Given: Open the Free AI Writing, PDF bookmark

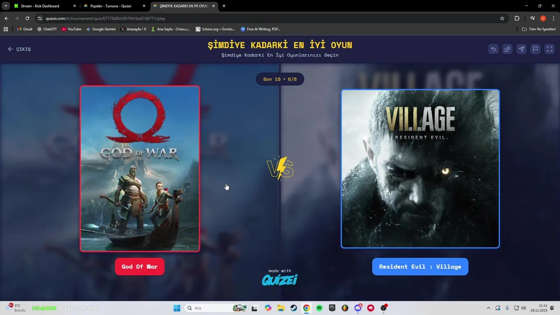Looking at the screenshot, I should (x=261, y=29).
